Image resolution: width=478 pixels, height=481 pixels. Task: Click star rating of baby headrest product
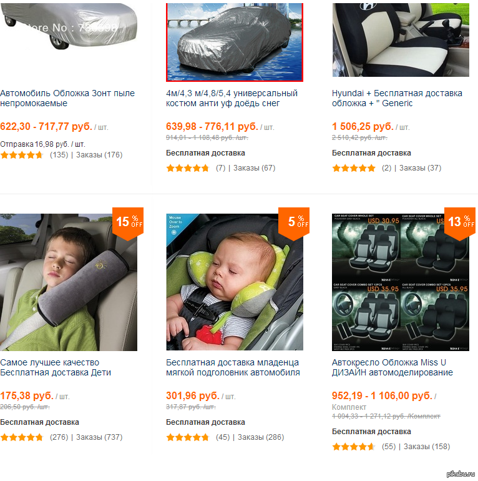[x=188, y=437]
